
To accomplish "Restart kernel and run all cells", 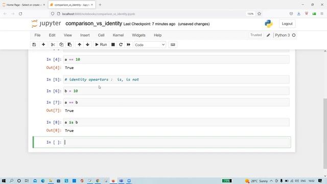I will click(129, 44).
